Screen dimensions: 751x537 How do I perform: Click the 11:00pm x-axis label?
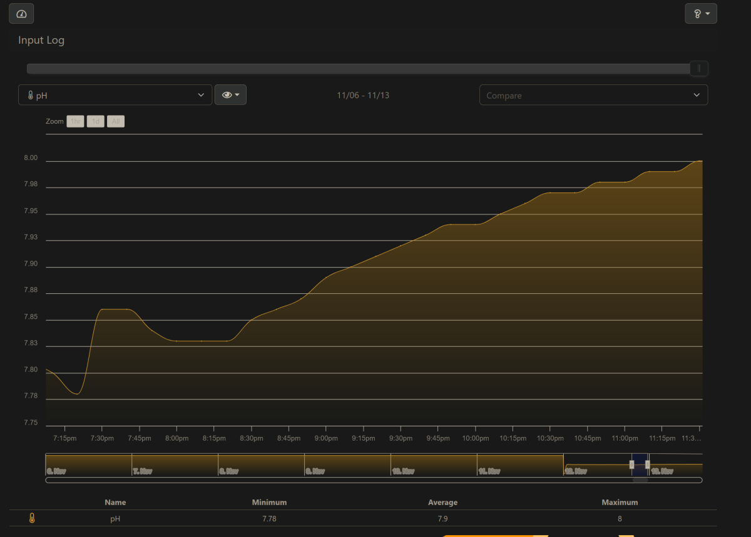(625, 438)
